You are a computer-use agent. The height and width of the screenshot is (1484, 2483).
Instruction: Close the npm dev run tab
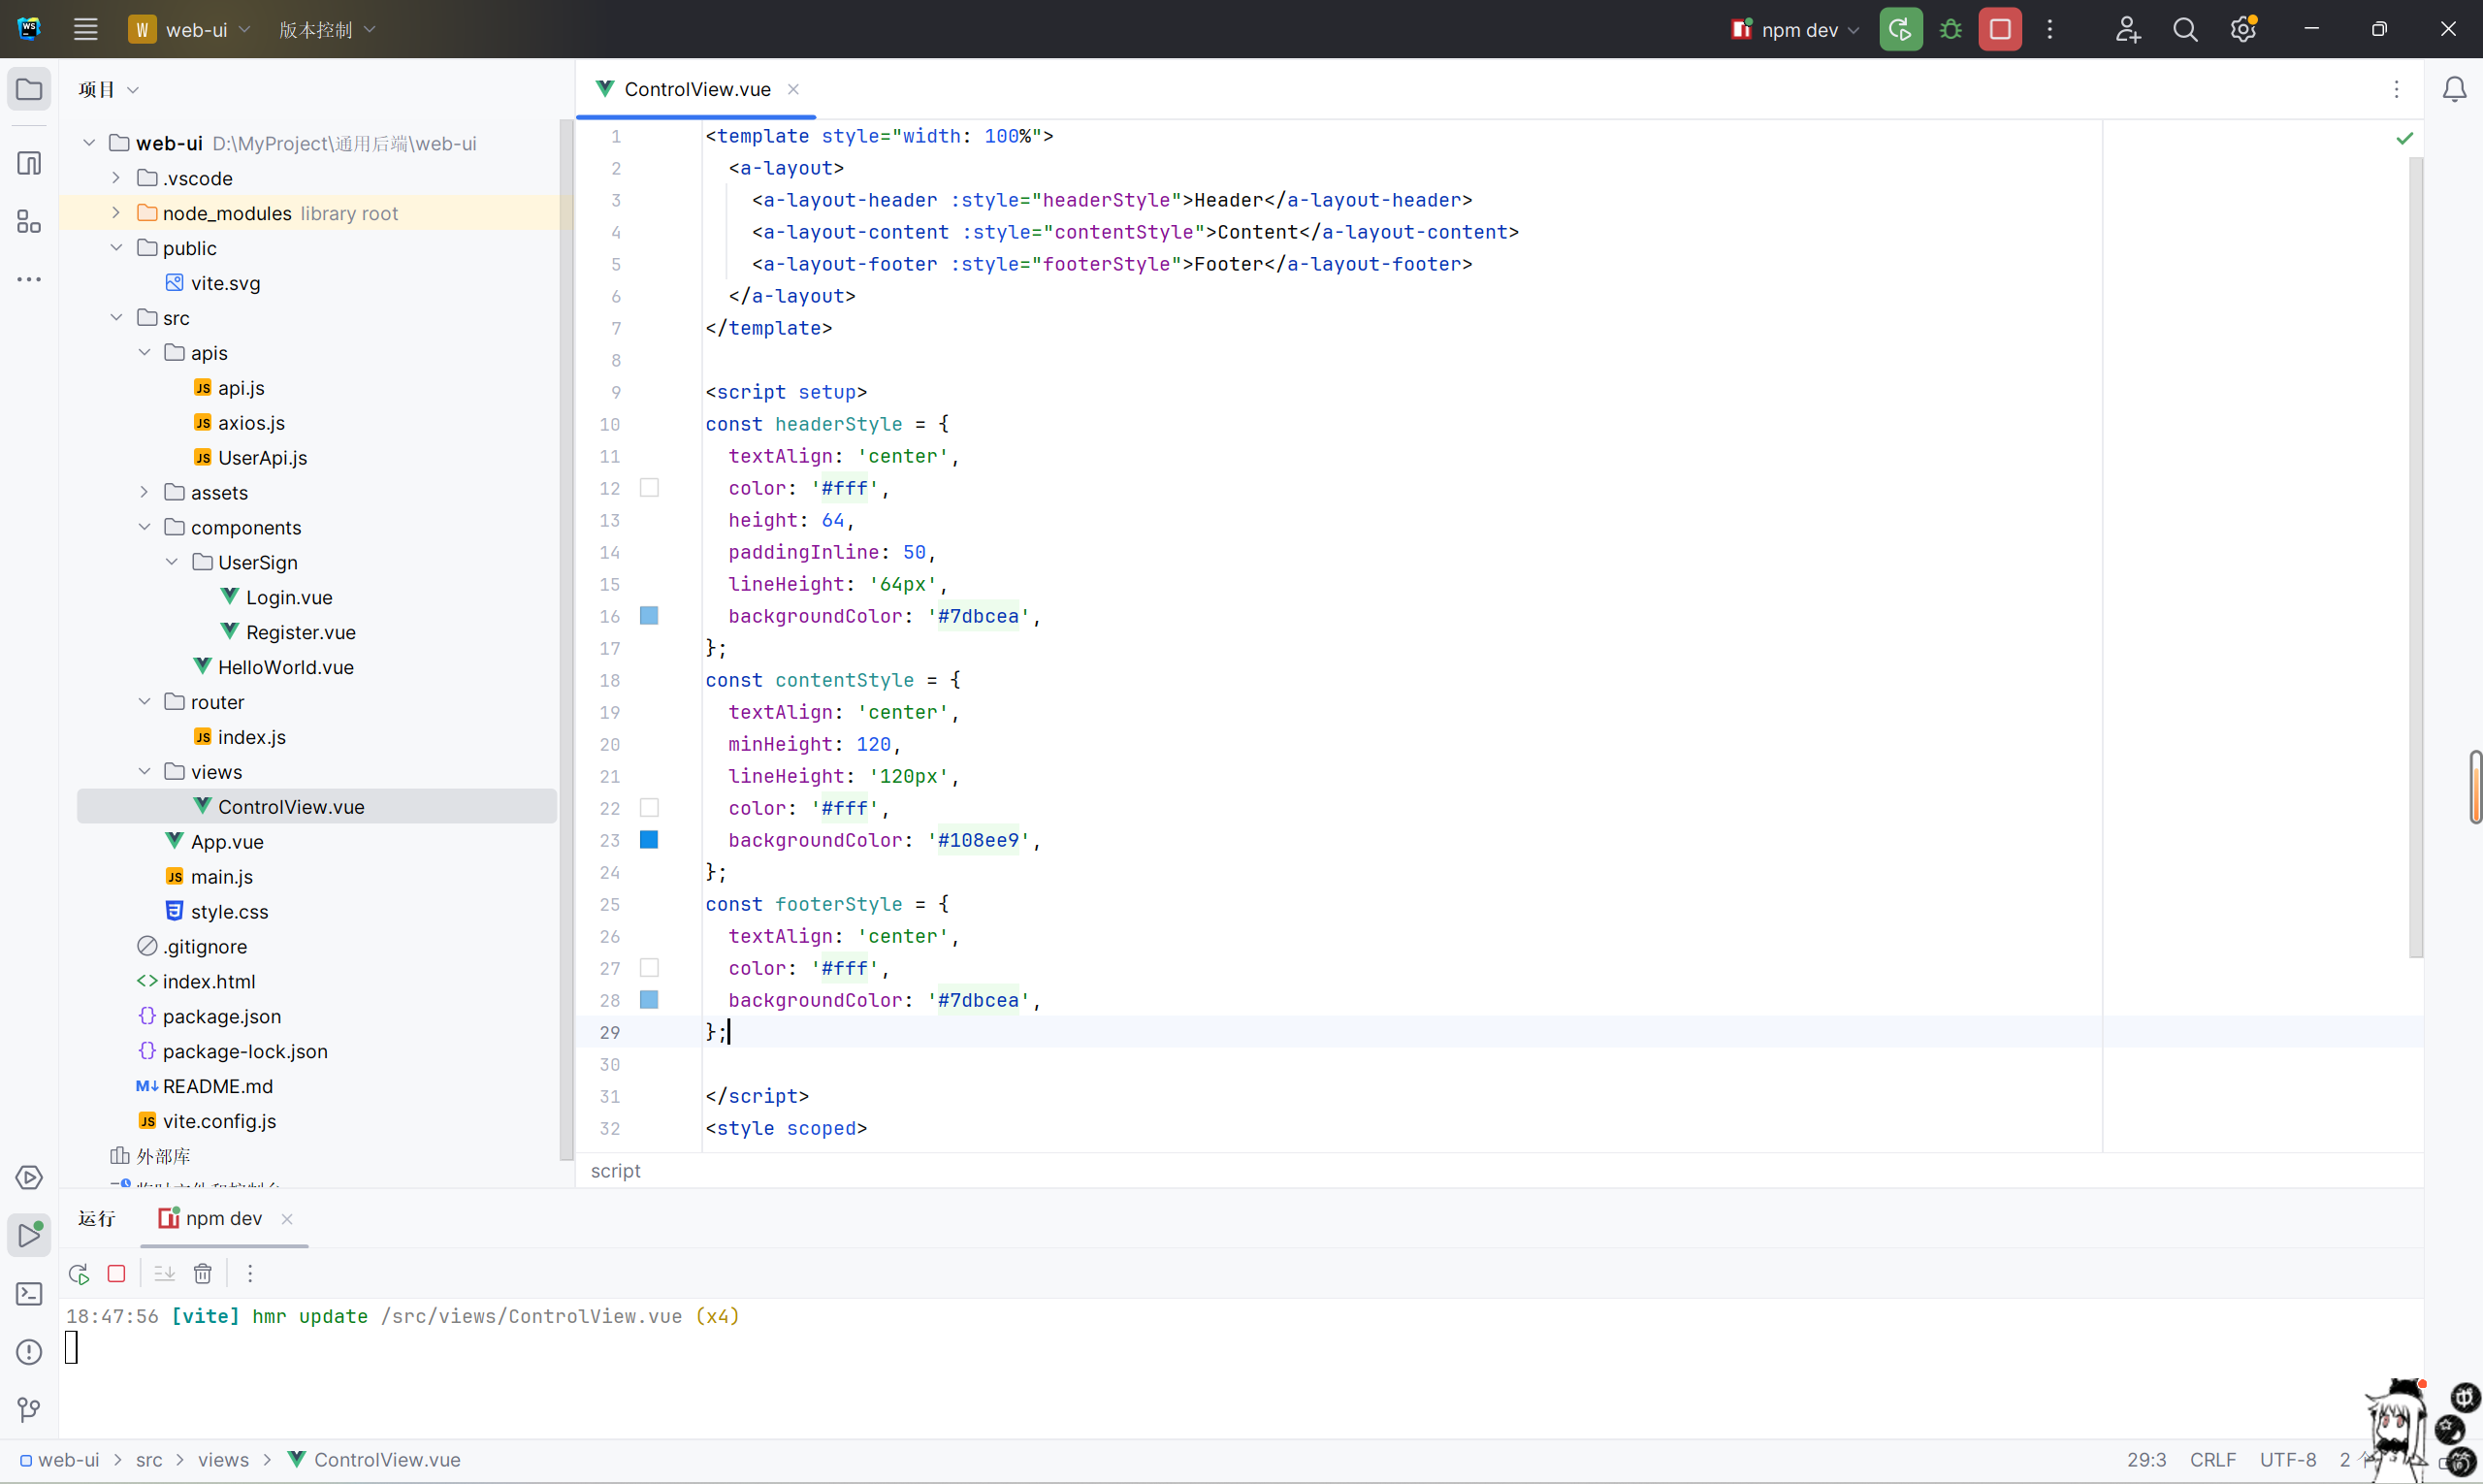pos(287,1218)
